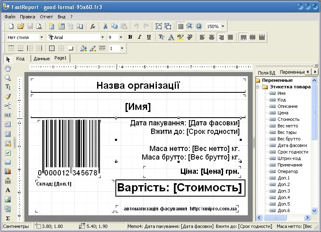Select the 'Срок годности' variable
Viewport: 321px width, 232px height.
pyautogui.click(x=293, y=152)
